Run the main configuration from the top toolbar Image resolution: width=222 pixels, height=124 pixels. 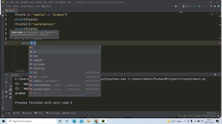pos(195,6)
